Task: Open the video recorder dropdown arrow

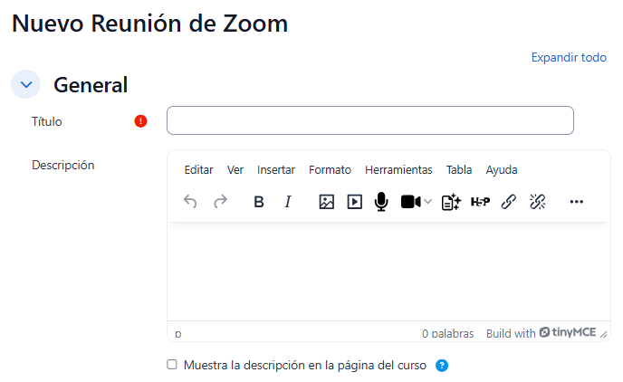Action: (428, 202)
